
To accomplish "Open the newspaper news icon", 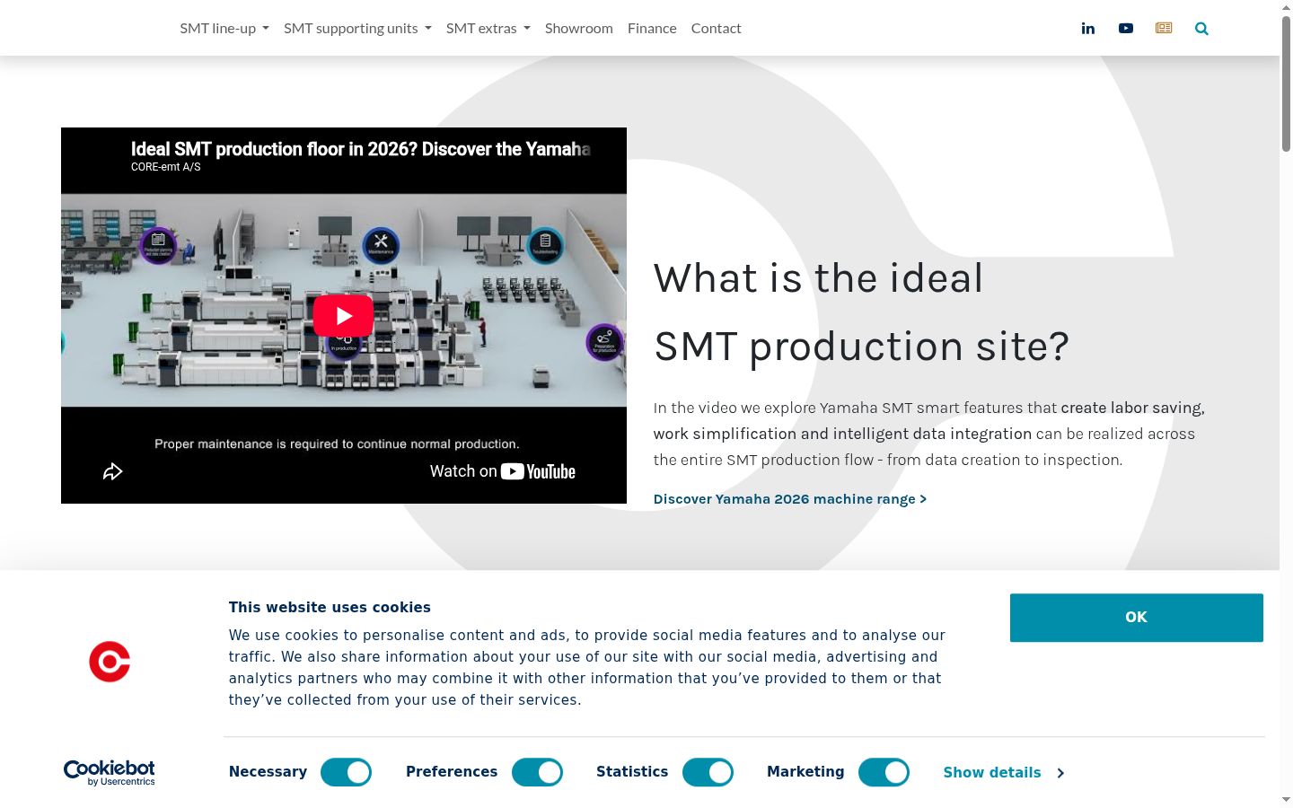I will point(1164,29).
